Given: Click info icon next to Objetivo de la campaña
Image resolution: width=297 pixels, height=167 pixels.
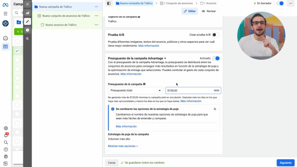Looking at the screenshot, I should tap(139, 17).
